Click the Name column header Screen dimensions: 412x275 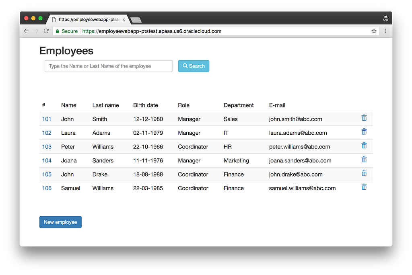pos(68,105)
